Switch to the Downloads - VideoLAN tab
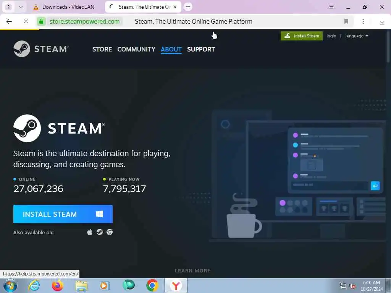This screenshot has height=293, width=391. (64, 7)
